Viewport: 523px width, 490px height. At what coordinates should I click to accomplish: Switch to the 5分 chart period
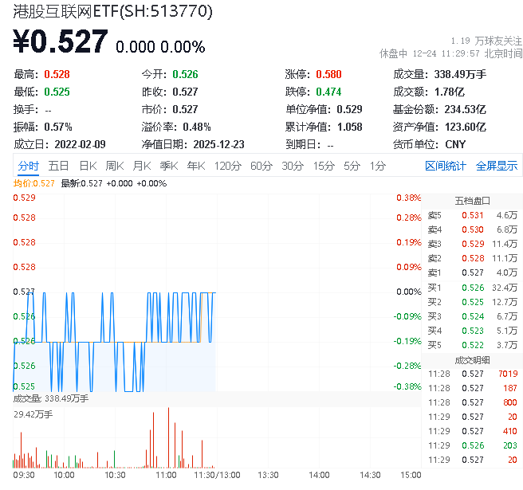pos(352,166)
